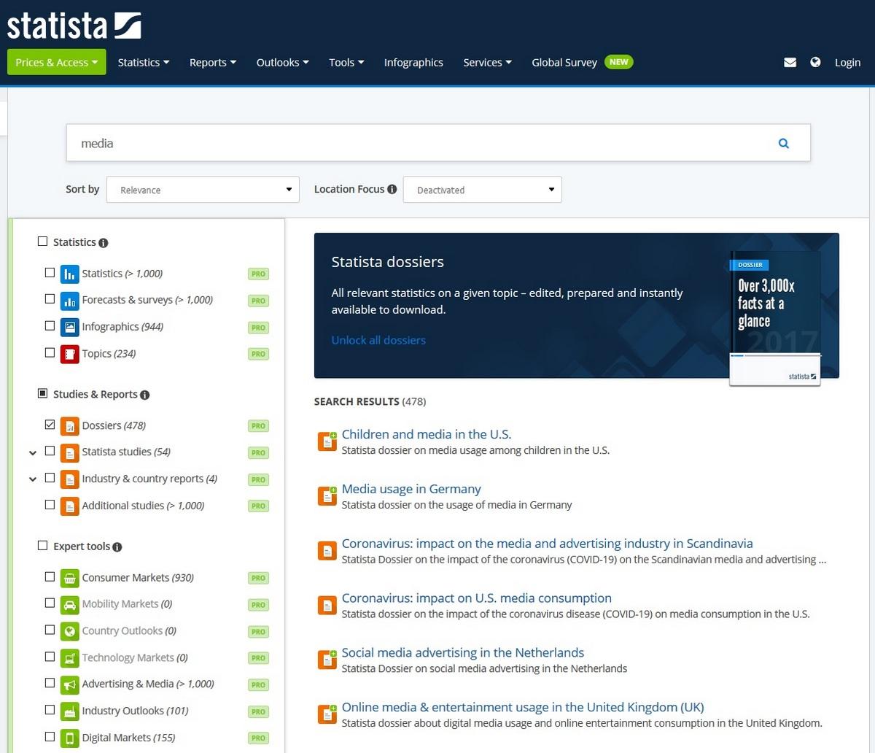Click the Technology Markets icon
Screen dimensions: 875x753
(x=69, y=658)
